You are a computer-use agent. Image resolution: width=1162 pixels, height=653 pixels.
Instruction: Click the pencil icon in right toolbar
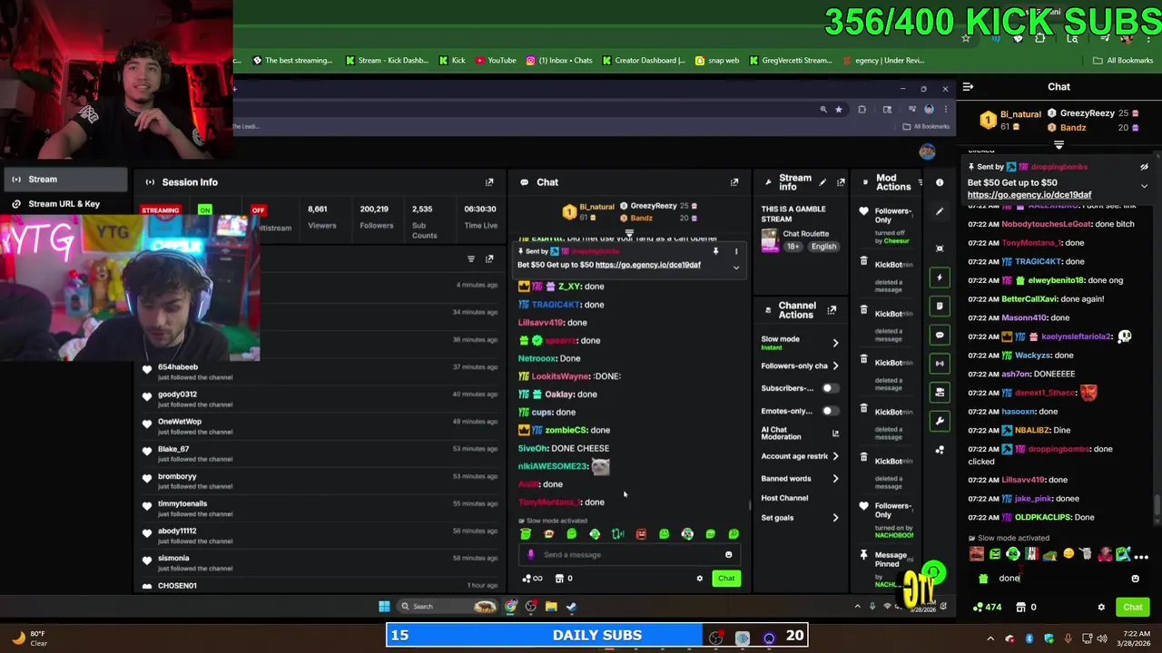click(x=940, y=211)
